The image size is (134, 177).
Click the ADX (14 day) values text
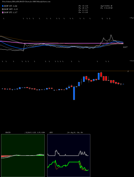click(x=75, y=132)
